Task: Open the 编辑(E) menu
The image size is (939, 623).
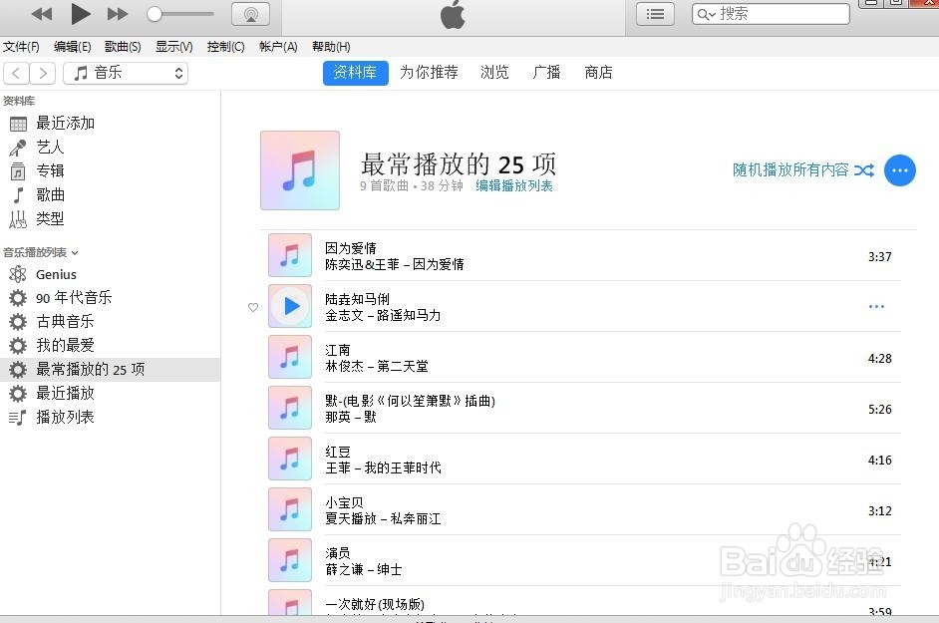Action: [x=72, y=47]
